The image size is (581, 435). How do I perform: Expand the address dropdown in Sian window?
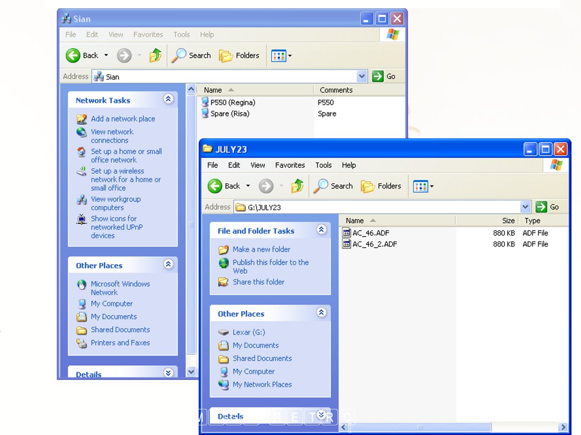point(362,76)
